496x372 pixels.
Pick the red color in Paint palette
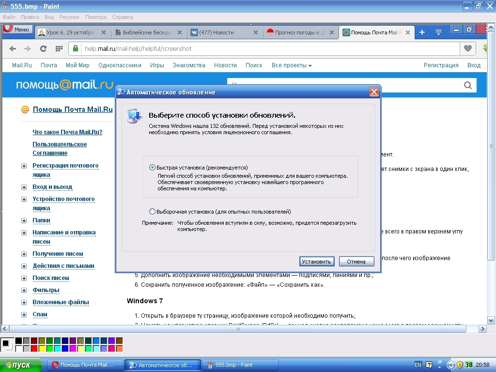[34, 349]
